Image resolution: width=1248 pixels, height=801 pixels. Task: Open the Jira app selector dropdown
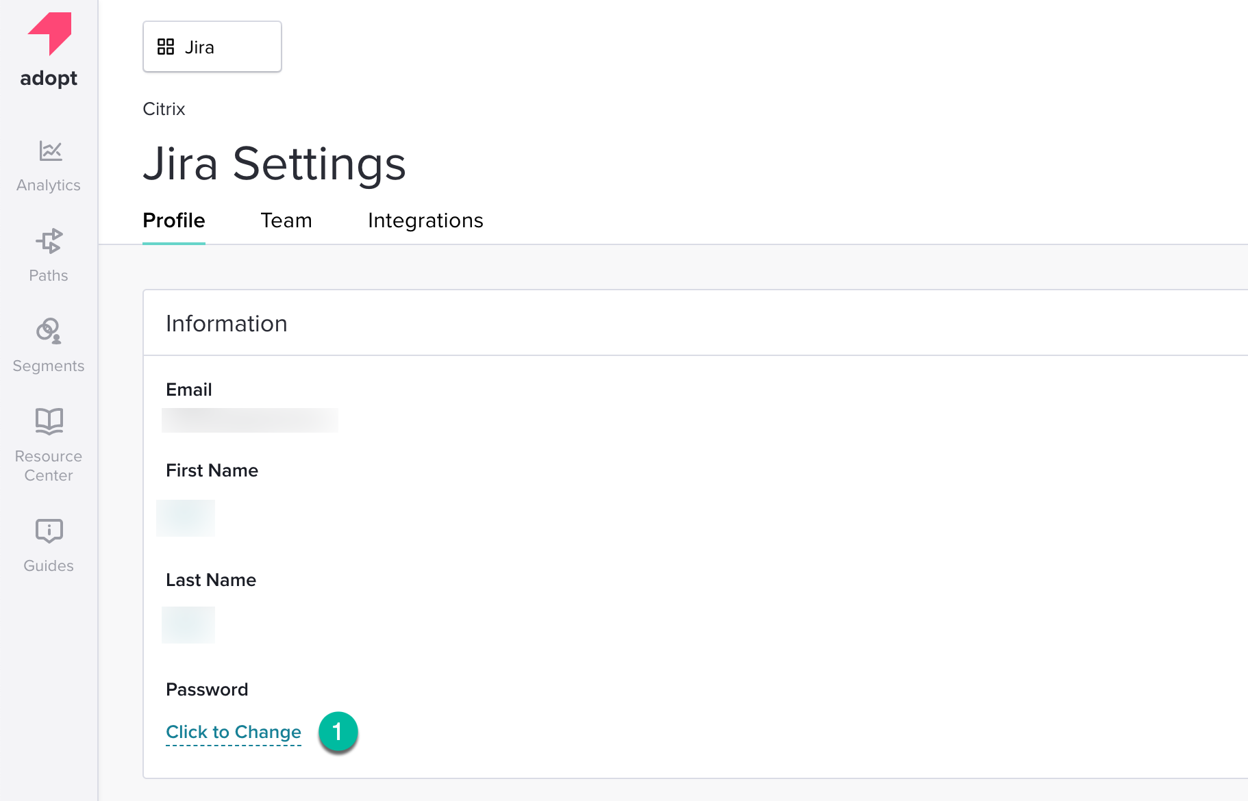point(212,47)
